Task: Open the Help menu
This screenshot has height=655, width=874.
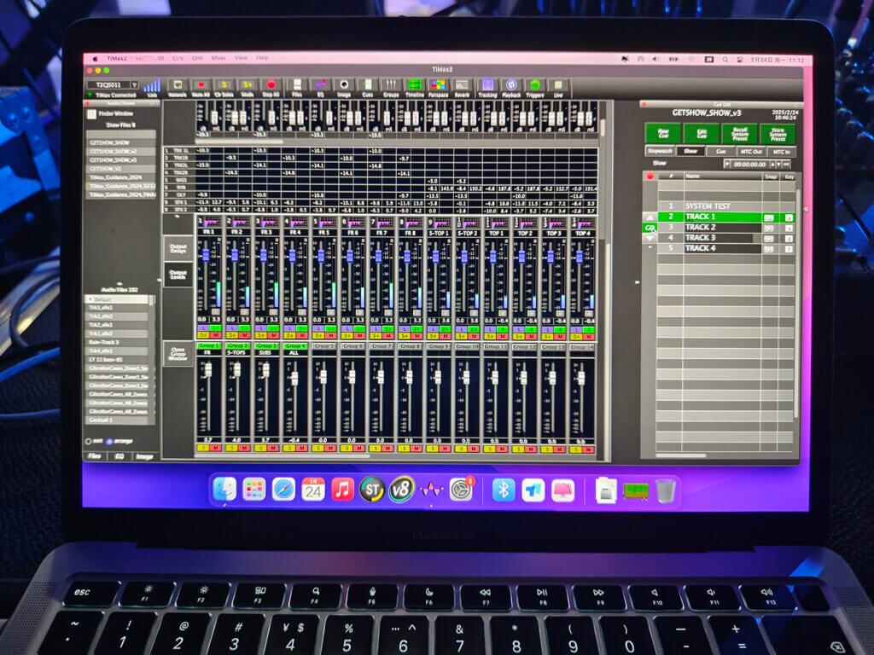Action: click(x=263, y=58)
